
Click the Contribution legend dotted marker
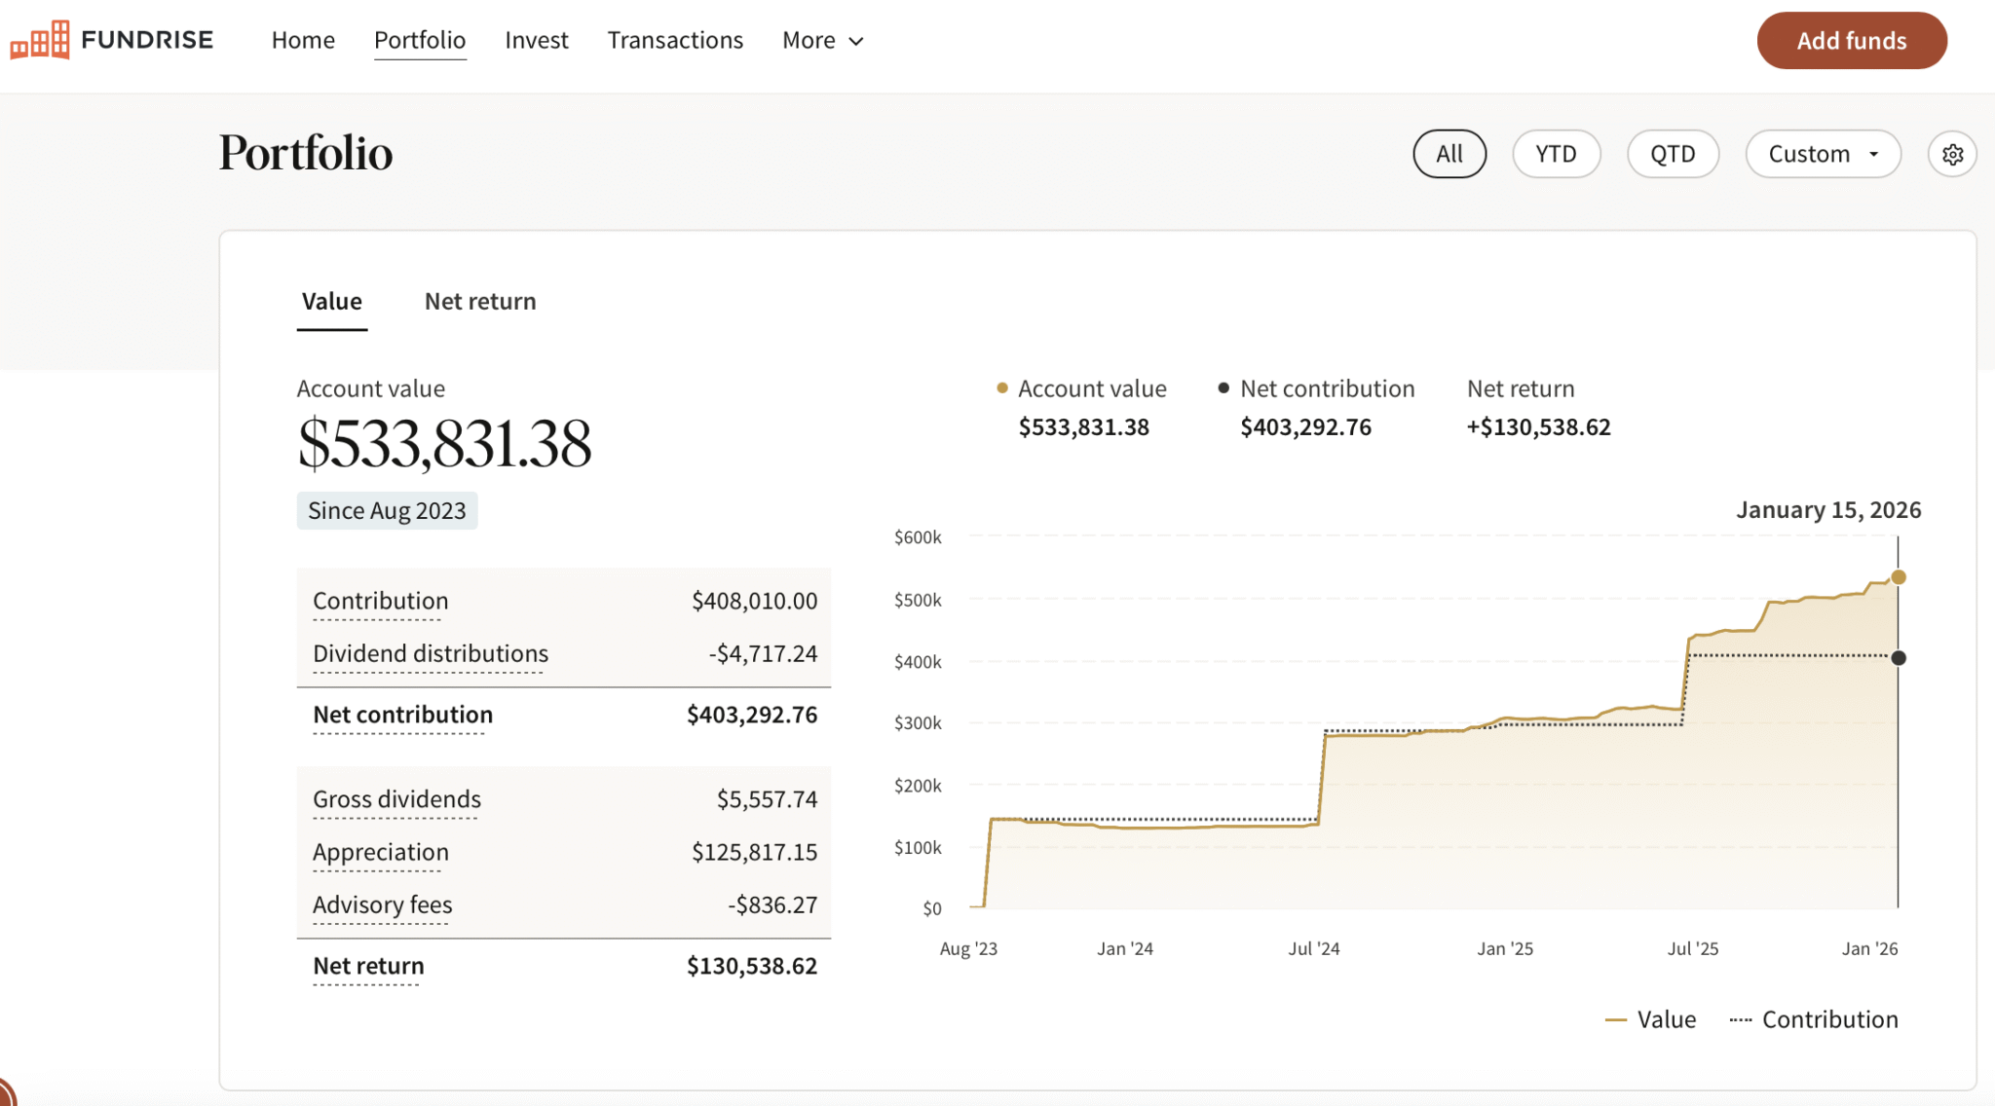[1740, 1018]
